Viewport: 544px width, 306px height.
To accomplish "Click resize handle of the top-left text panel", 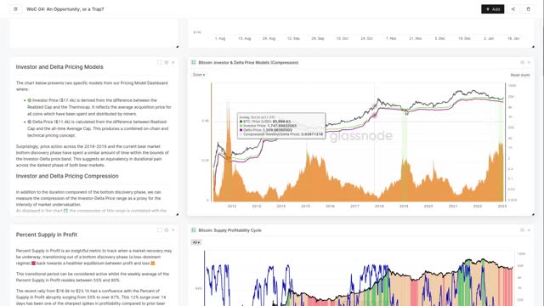I will tap(178, 46).
